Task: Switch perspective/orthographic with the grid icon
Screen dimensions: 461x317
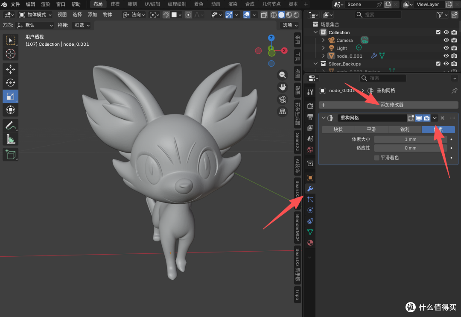Action: tap(283, 111)
